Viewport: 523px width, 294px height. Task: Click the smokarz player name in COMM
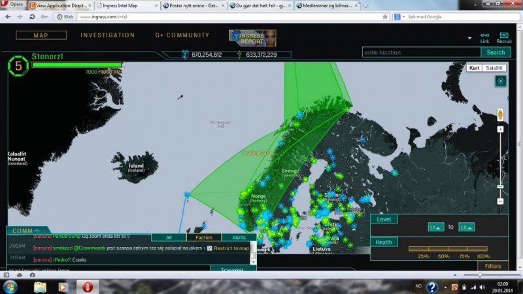coord(62,248)
